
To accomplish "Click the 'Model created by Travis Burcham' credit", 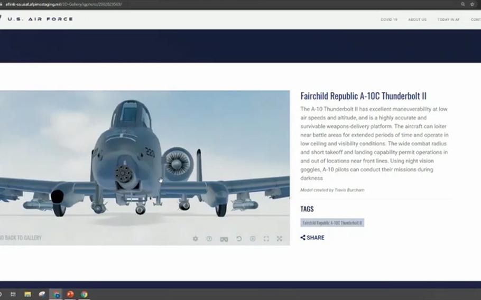I will 332,190.
